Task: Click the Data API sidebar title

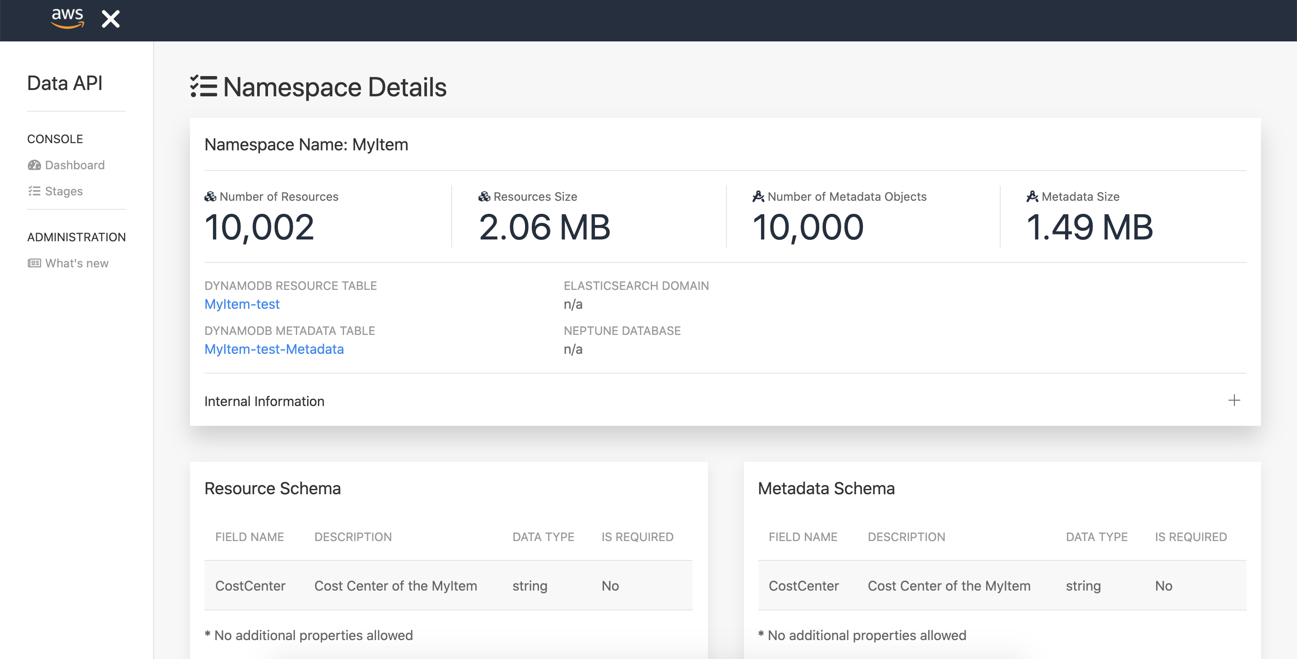Action: [64, 83]
